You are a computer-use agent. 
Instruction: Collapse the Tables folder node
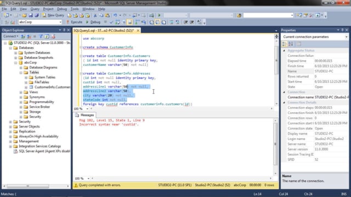pyautogui.click(x=21, y=72)
